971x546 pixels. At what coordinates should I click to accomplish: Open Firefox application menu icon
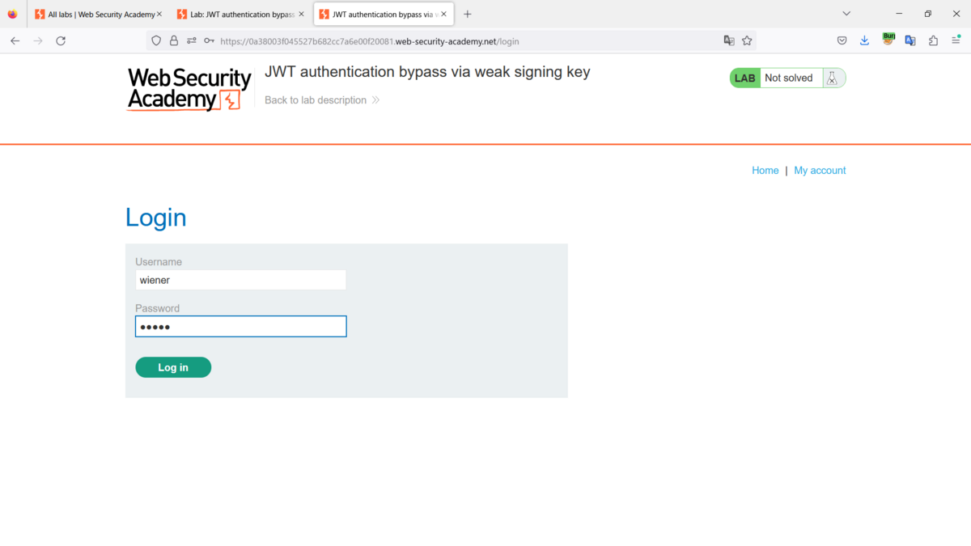(x=956, y=40)
